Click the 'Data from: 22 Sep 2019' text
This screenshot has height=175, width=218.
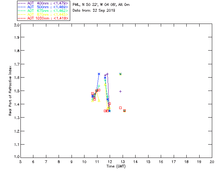click(x=94, y=11)
